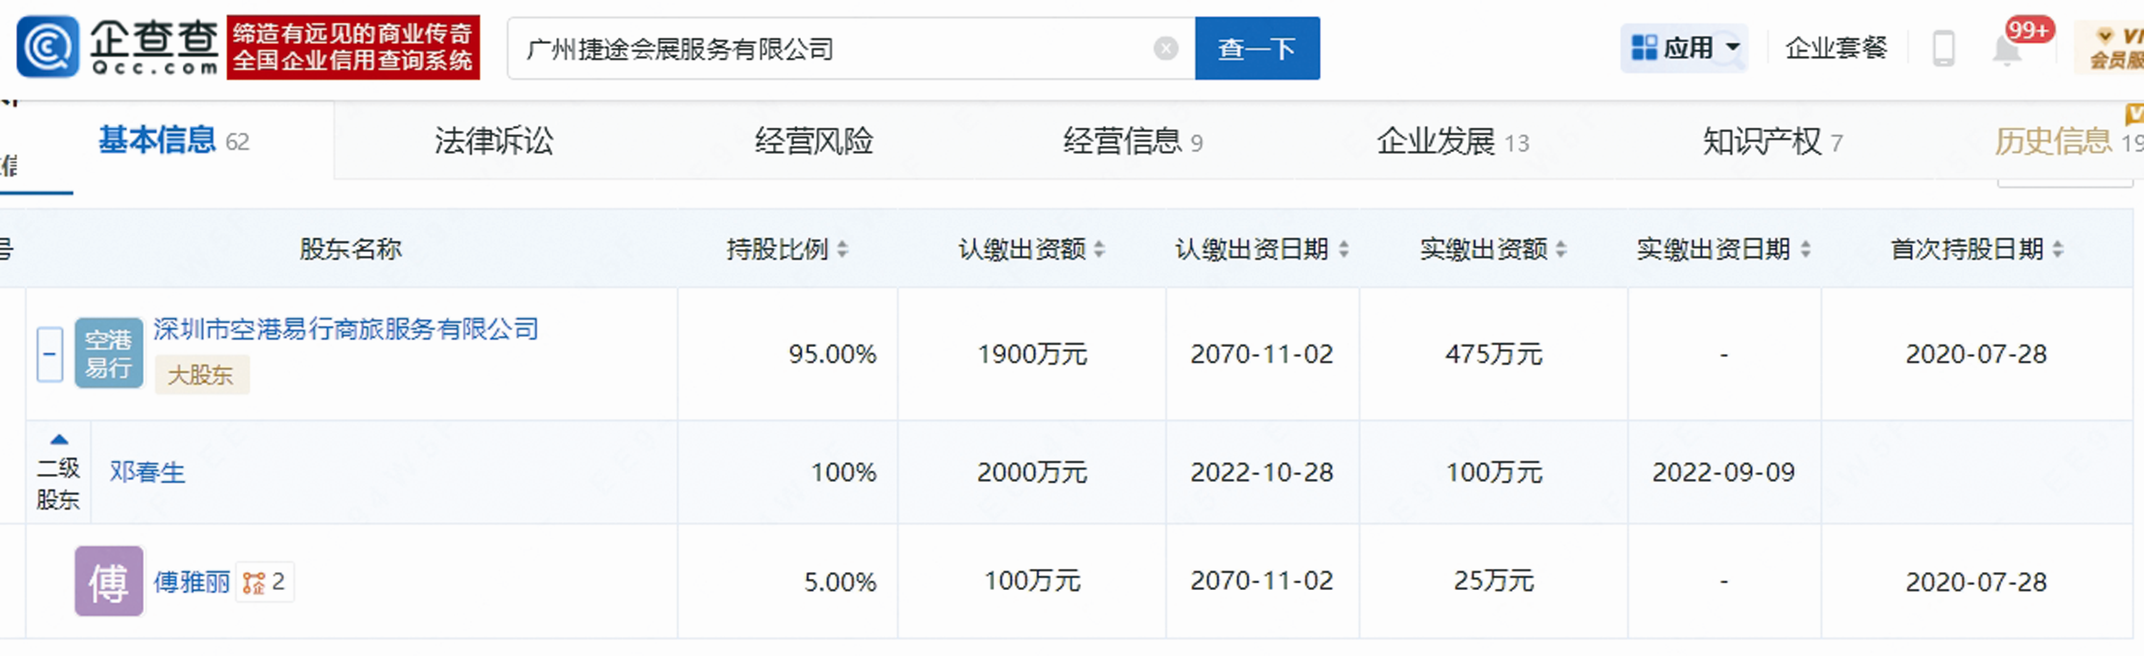2144x656 pixels.
Task: Click the company name search input field
Action: [832, 49]
